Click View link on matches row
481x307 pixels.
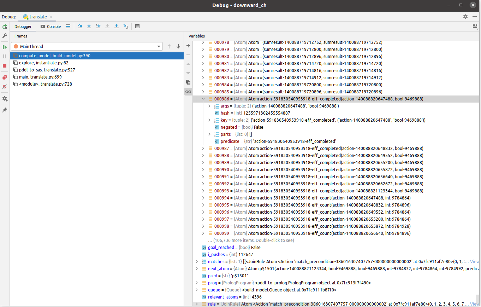pyautogui.click(x=474, y=262)
